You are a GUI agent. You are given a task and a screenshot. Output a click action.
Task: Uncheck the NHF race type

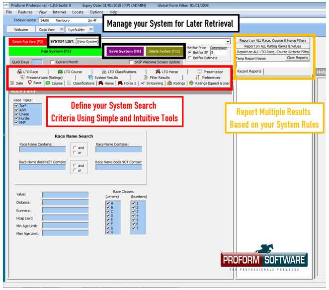[16, 122]
